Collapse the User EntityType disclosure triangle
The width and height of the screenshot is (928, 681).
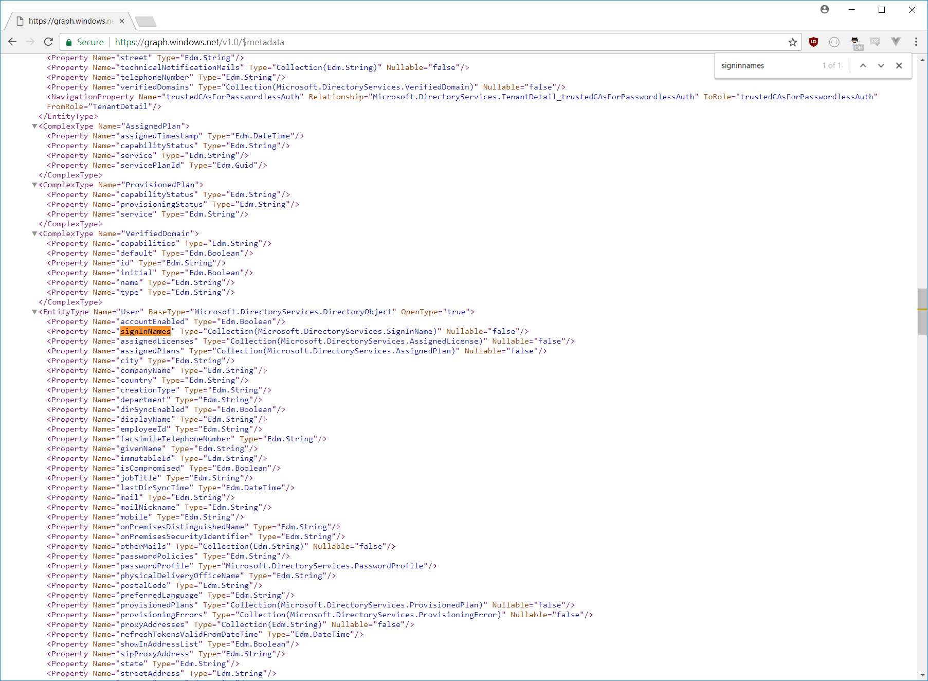point(34,312)
